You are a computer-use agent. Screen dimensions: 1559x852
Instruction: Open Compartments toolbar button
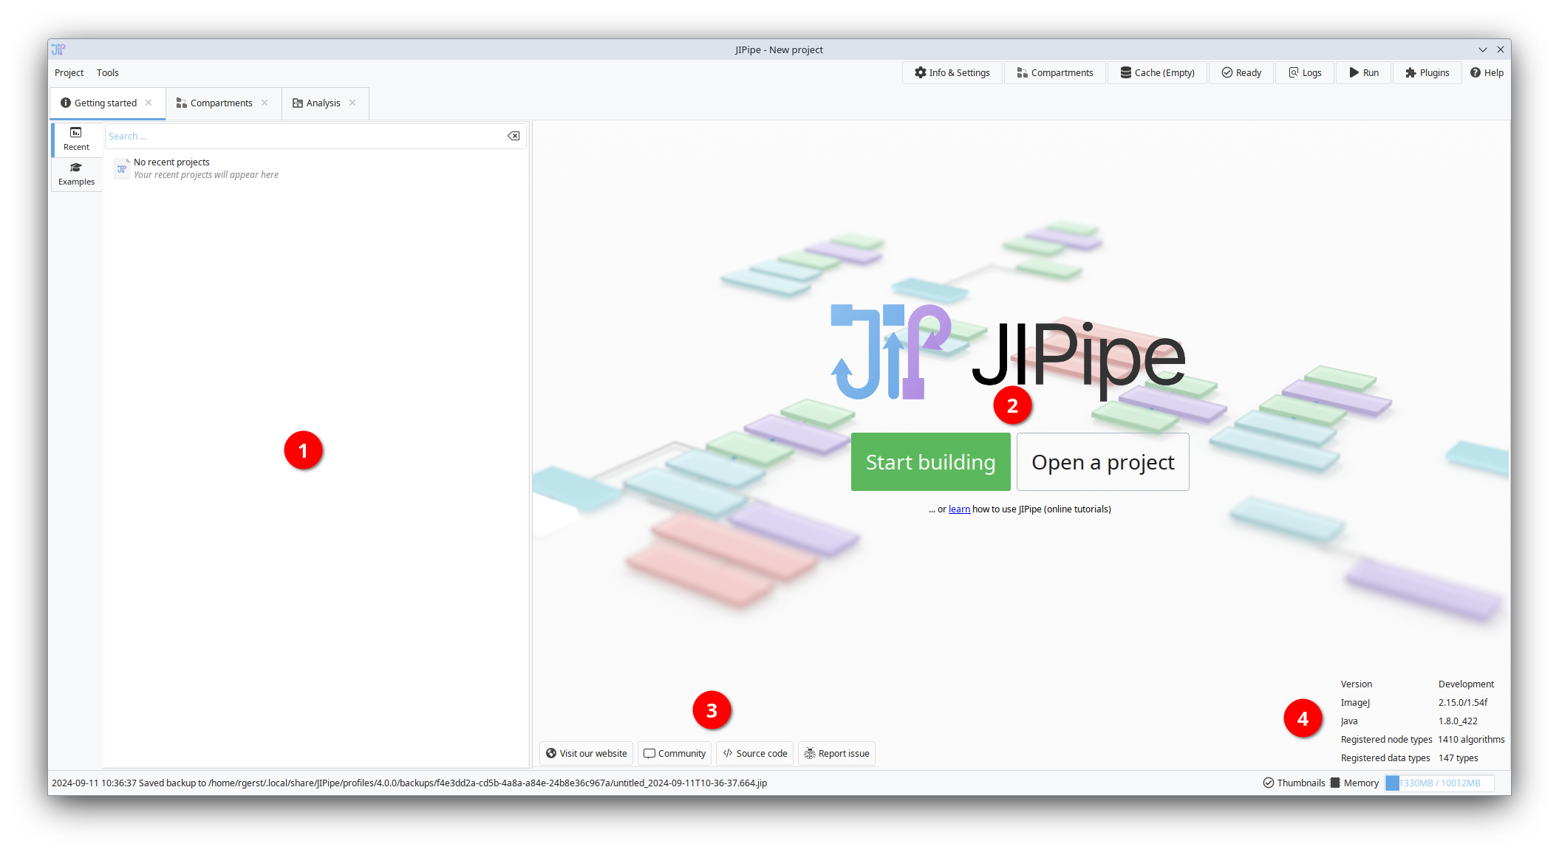[x=1054, y=72]
